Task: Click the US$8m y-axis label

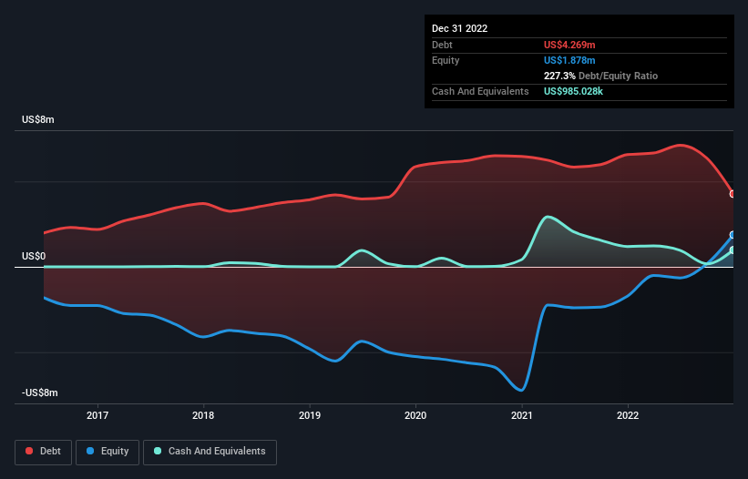Action: point(38,119)
